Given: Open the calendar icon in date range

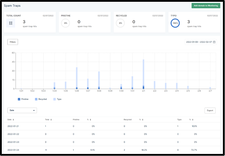Looking at the screenshot, I should pyautogui.click(x=214, y=42).
